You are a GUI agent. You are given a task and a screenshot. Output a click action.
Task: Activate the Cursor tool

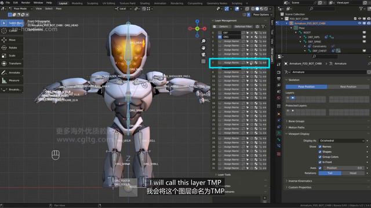click(x=12, y=31)
